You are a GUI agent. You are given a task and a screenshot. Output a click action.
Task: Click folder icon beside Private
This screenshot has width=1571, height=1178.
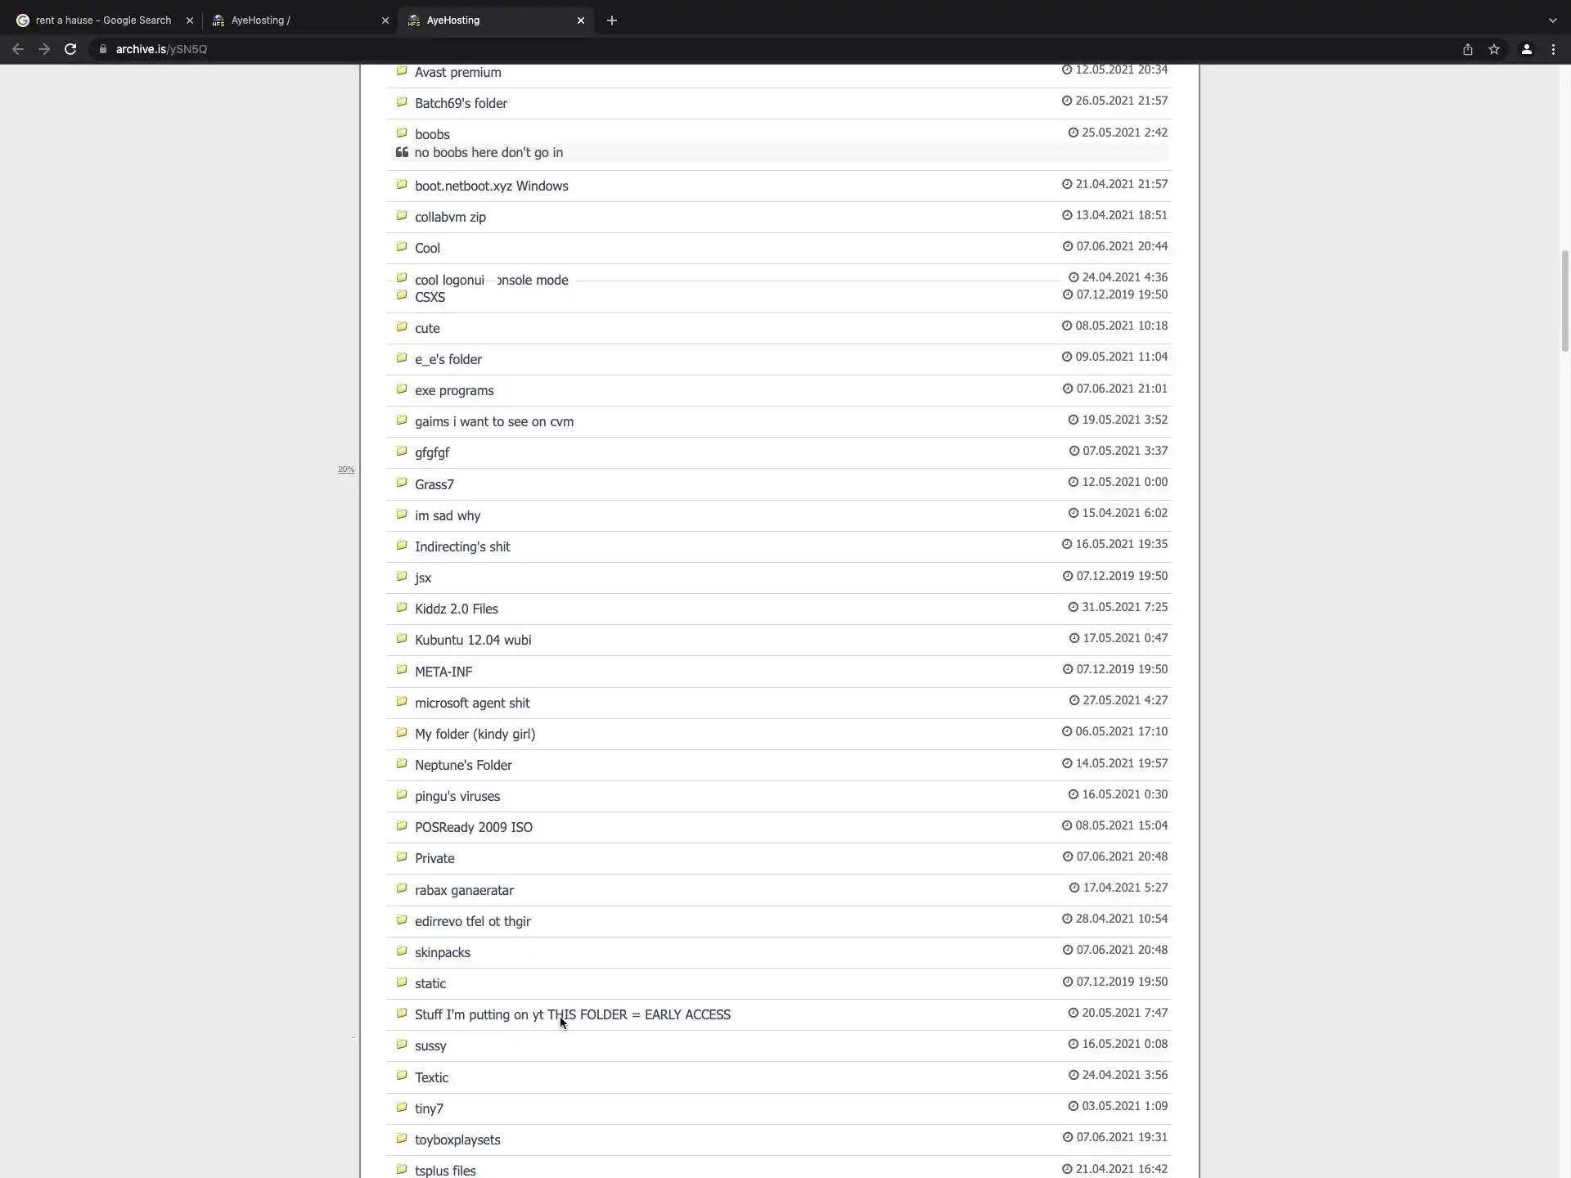pos(402,857)
